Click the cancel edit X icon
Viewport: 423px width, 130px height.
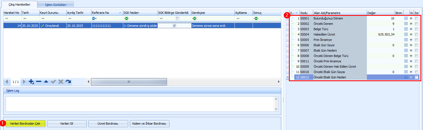point(61,82)
